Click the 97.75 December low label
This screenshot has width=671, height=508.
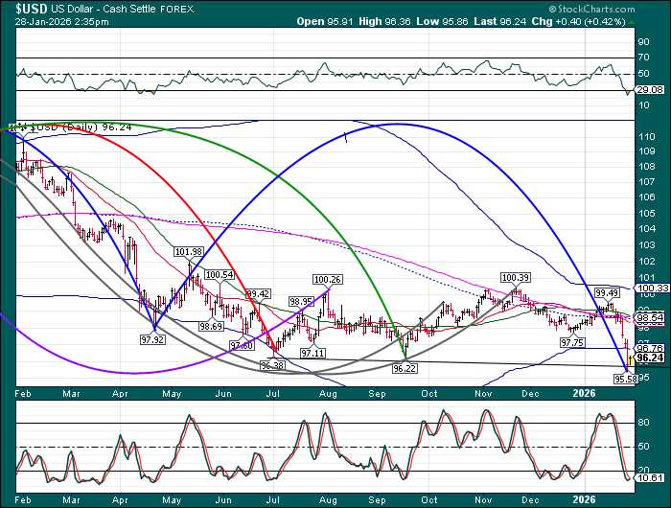tap(572, 342)
